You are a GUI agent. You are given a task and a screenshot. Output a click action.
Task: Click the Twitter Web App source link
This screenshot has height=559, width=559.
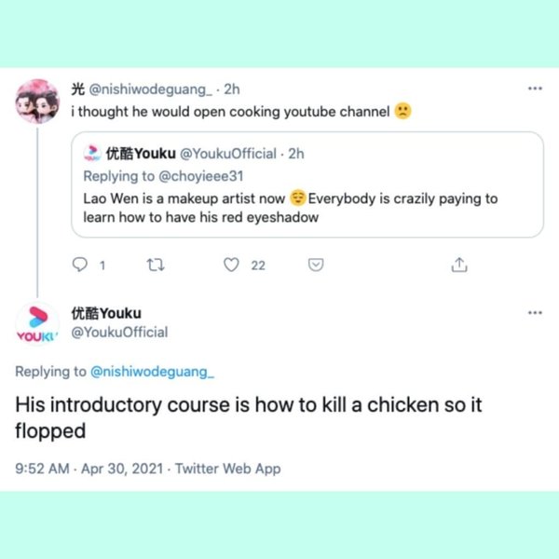[x=227, y=469]
